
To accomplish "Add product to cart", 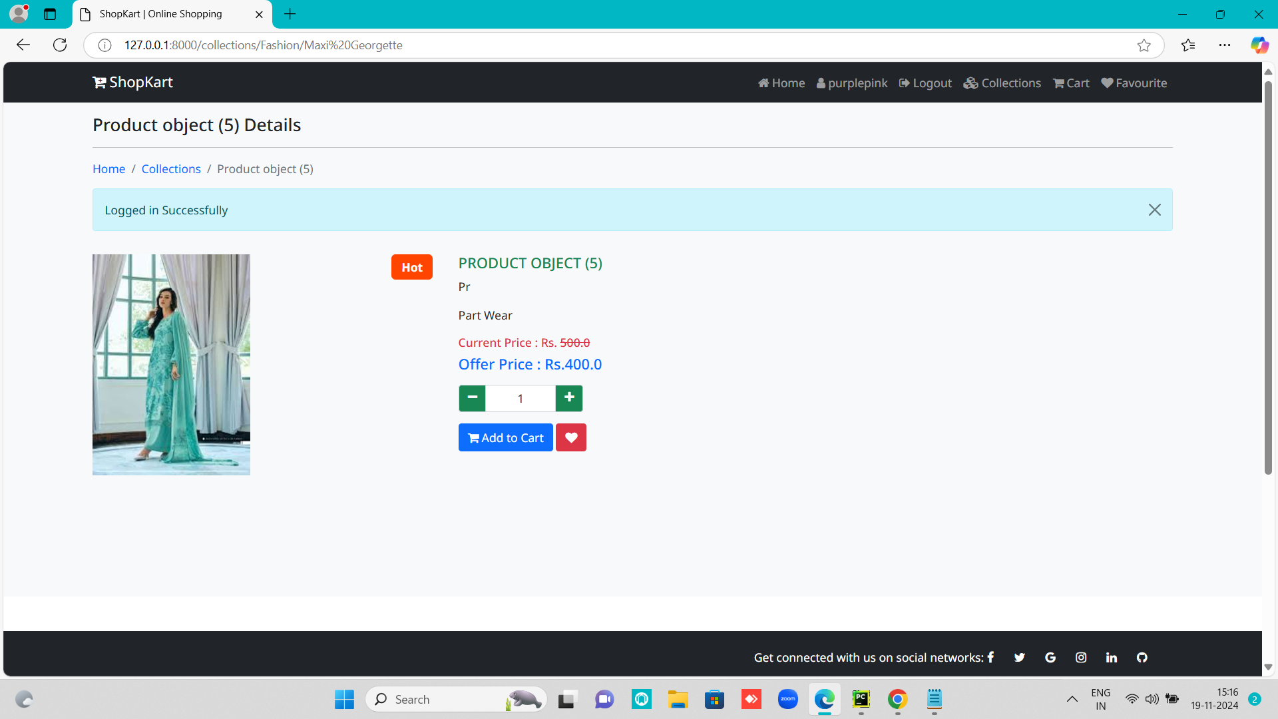I will coord(506,437).
